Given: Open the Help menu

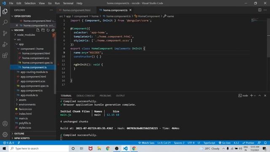Looking at the screenshot, I should 79,3.
